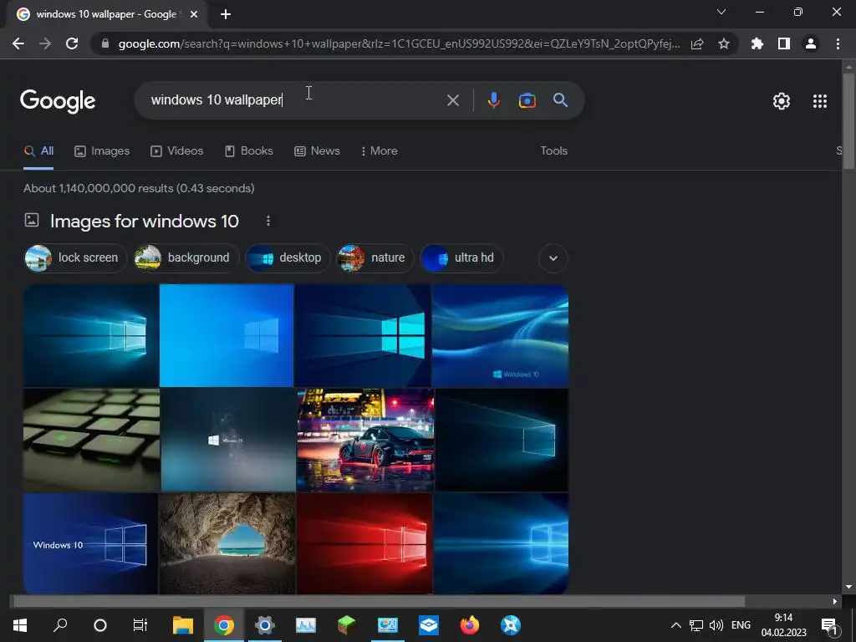This screenshot has width=856, height=642.
Task: Open the search Tools options
Action: tap(553, 150)
